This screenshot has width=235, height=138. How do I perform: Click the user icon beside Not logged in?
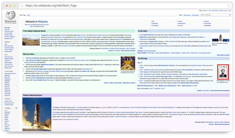[x=200, y=11]
